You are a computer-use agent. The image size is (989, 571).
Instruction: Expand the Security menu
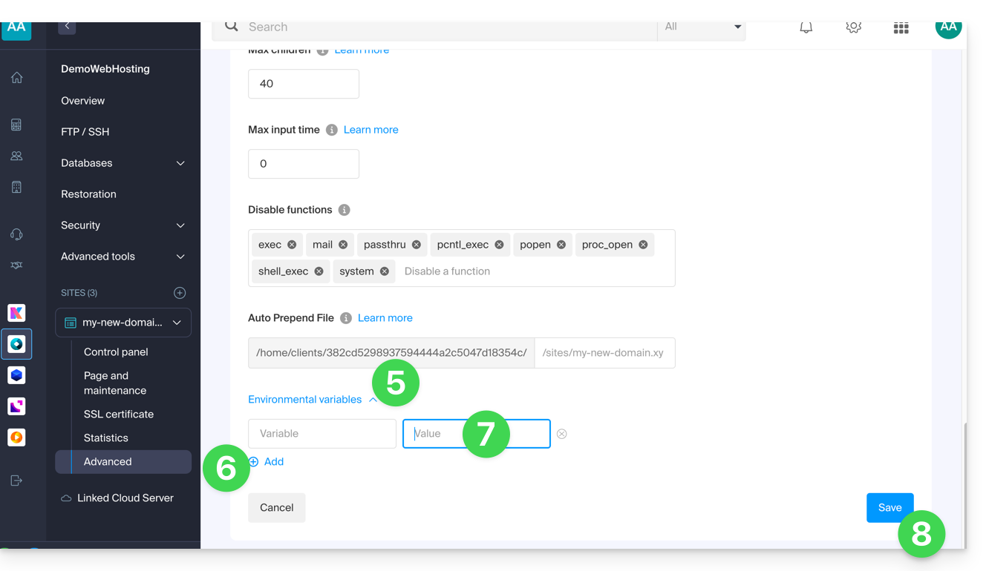pyautogui.click(x=180, y=225)
